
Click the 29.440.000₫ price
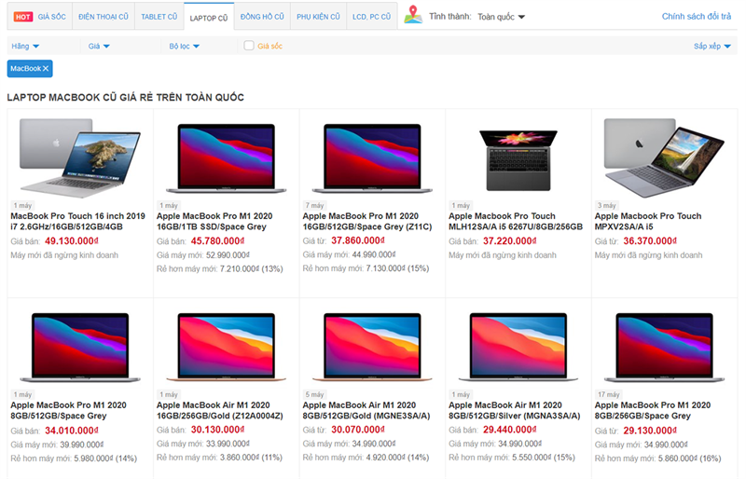pyautogui.click(x=510, y=430)
